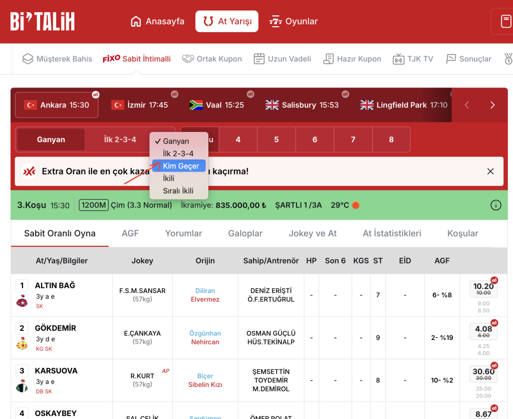Screen dimensions: 513x419
Task: Select Ganyan bet type toggle
Action: 51,139
